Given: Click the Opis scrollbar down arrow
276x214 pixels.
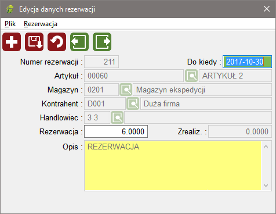Looking at the screenshot, I should 266,186.
